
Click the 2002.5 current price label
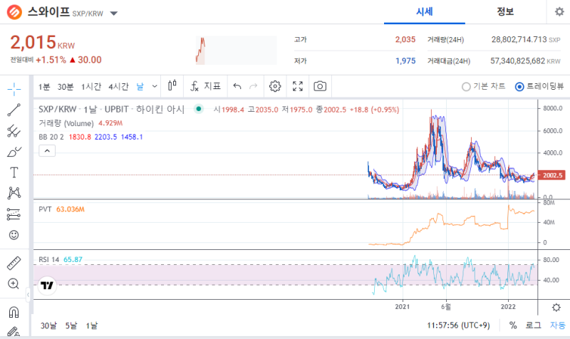click(x=551, y=175)
